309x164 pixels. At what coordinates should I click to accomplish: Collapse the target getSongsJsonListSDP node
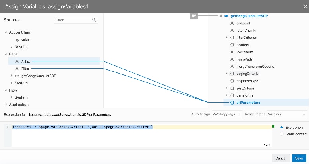tap(220, 16)
